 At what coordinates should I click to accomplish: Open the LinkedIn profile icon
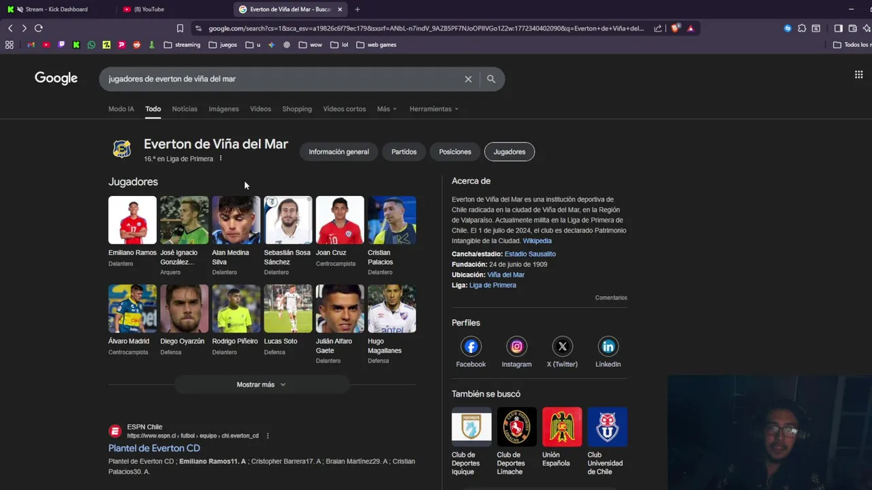[608, 346]
